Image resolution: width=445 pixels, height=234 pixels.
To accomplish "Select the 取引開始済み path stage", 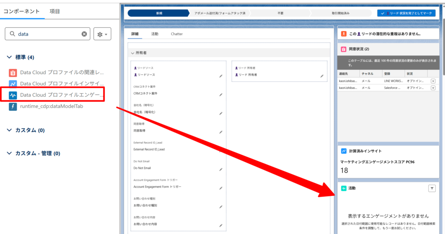I will 341,13.
